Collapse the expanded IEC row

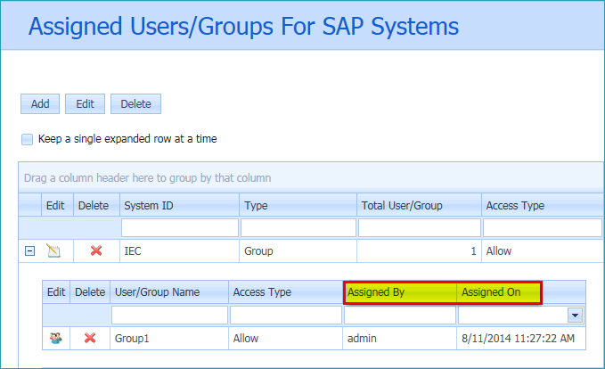click(29, 250)
